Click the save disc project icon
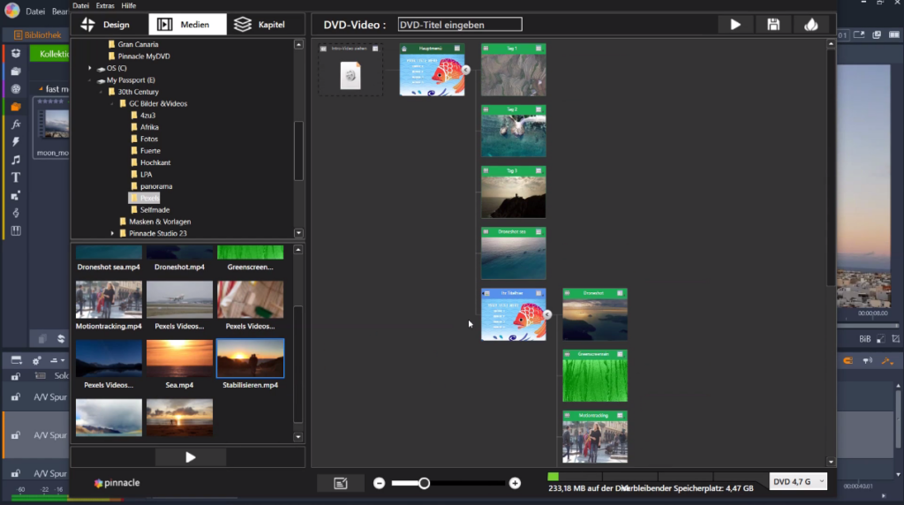This screenshot has height=505, width=904. [x=773, y=25]
